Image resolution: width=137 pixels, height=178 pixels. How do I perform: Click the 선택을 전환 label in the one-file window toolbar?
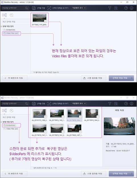tap(41, 8)
